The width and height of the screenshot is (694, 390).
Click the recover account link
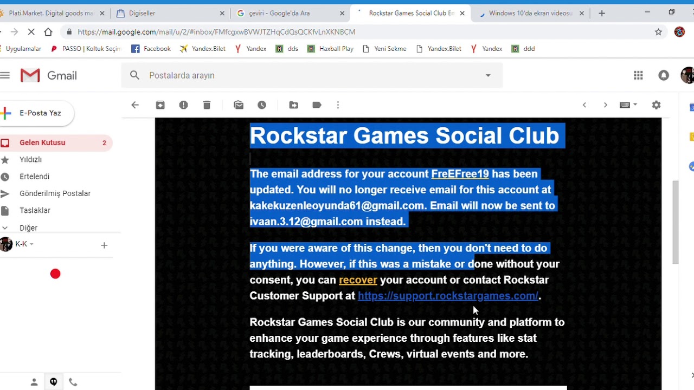[358, 280]
